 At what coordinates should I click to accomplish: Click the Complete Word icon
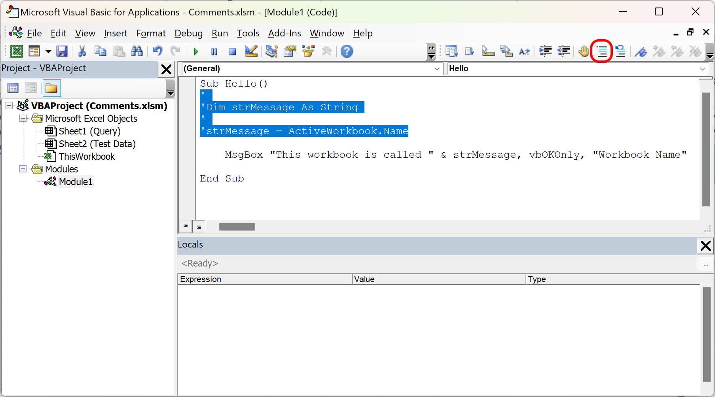(x=524, y=51)
